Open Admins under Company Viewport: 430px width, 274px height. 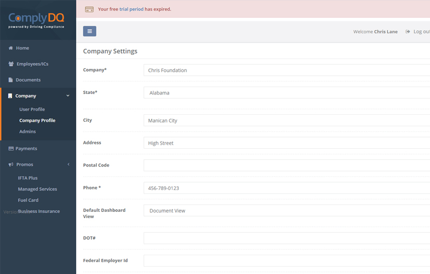(x=28, y=132)
